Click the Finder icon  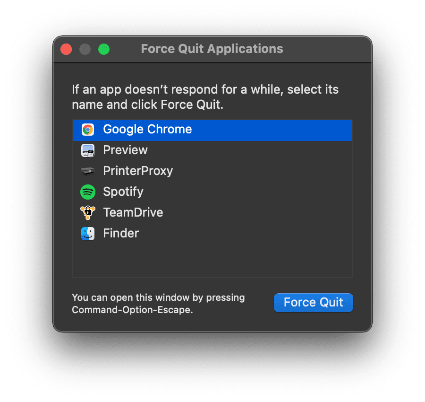pyautogui.click(x=88, y=233)
